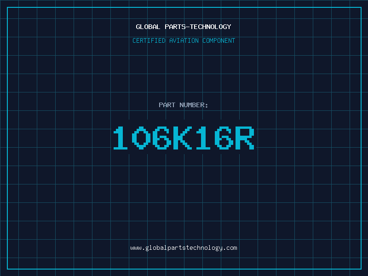Select the CERTIFIED AVIATION COMPONENT subtitle
The image size is (368, 276).
[184, 40]
